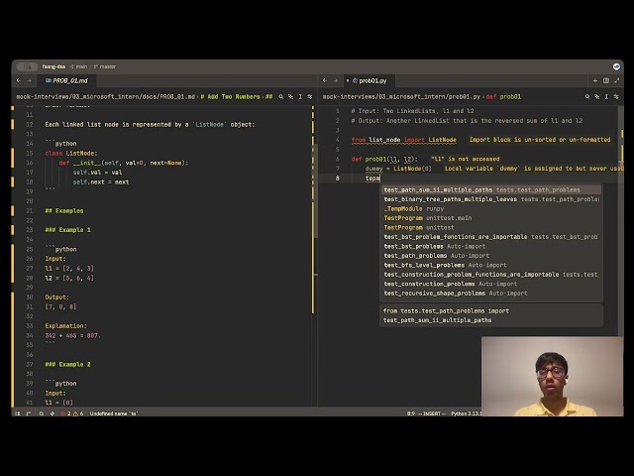
Task: Choose test_path_problems Auto-import completion
Action: click(491, 256)
